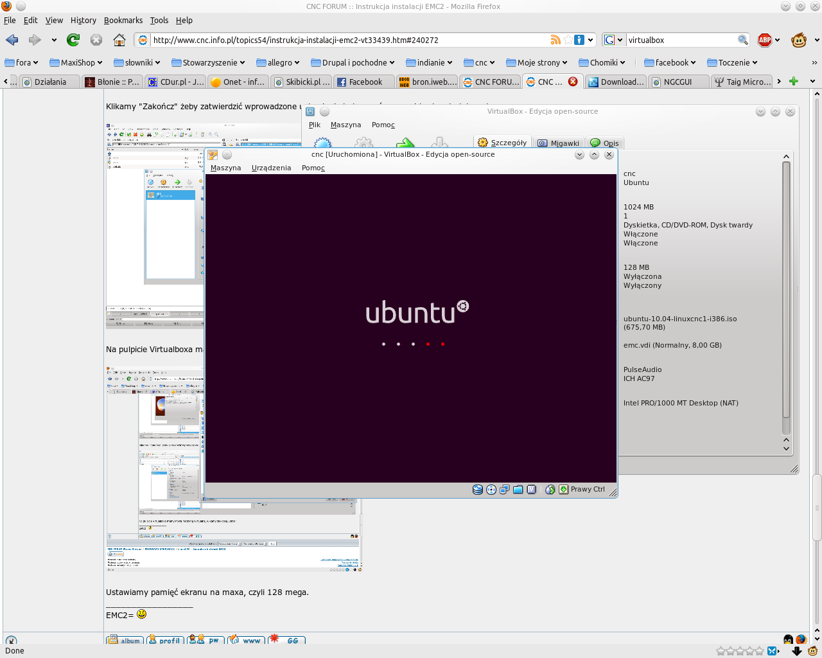This screenshot has width=822, height=658.
Task: Switch to the Facebook browser tab
Action: pos(364,82)
